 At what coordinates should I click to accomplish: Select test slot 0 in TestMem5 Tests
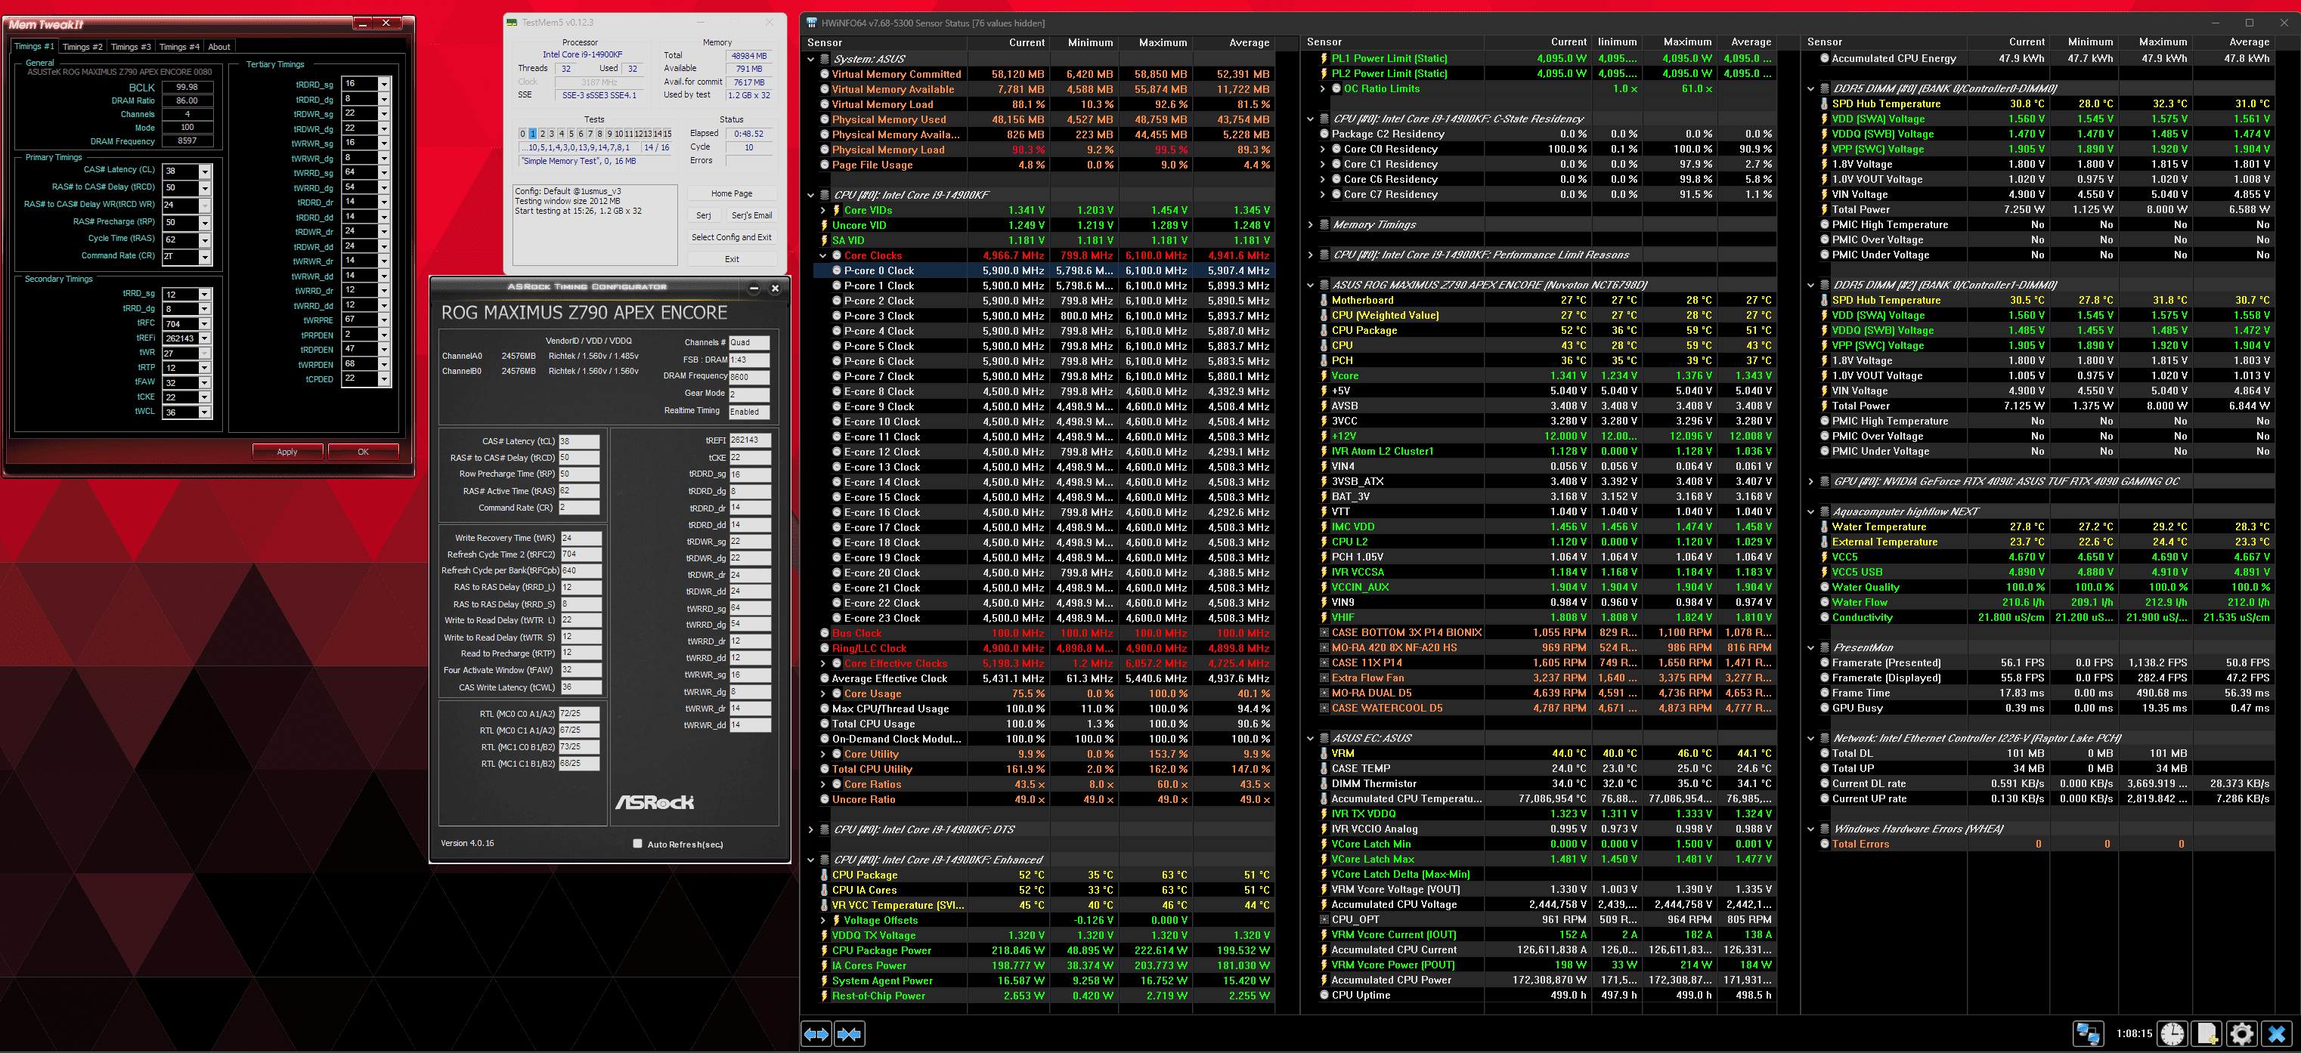coord(522,134)
